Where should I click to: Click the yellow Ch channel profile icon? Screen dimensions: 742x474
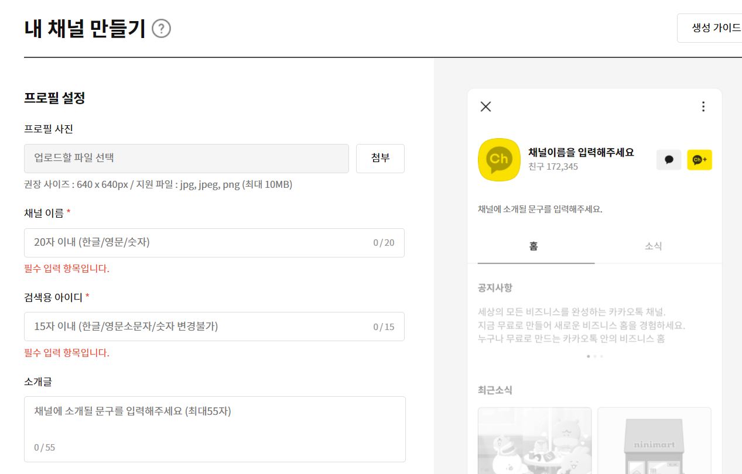point(499,160)
